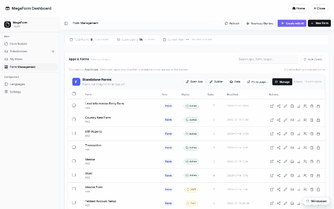This screenshot has height=209, width=334.
Task: Click the Tabbed Account Setup form name
Action: (101, 201)
